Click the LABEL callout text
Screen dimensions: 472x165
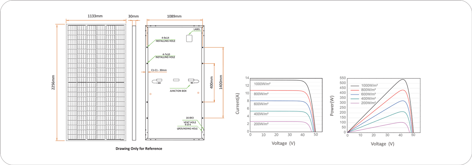tap(197, 29)
